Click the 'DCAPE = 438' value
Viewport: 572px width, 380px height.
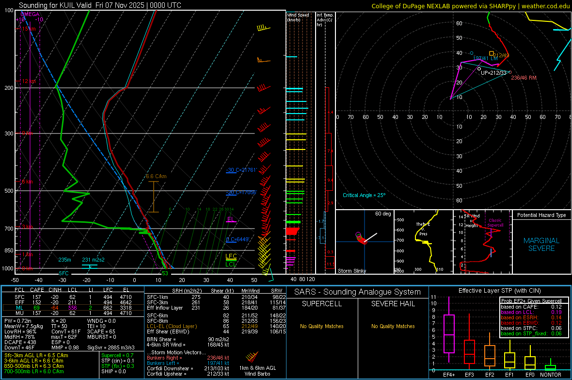point(20,342)
